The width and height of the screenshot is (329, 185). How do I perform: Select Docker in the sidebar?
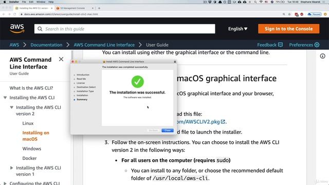pyautogui.click(x=29, y=158)
